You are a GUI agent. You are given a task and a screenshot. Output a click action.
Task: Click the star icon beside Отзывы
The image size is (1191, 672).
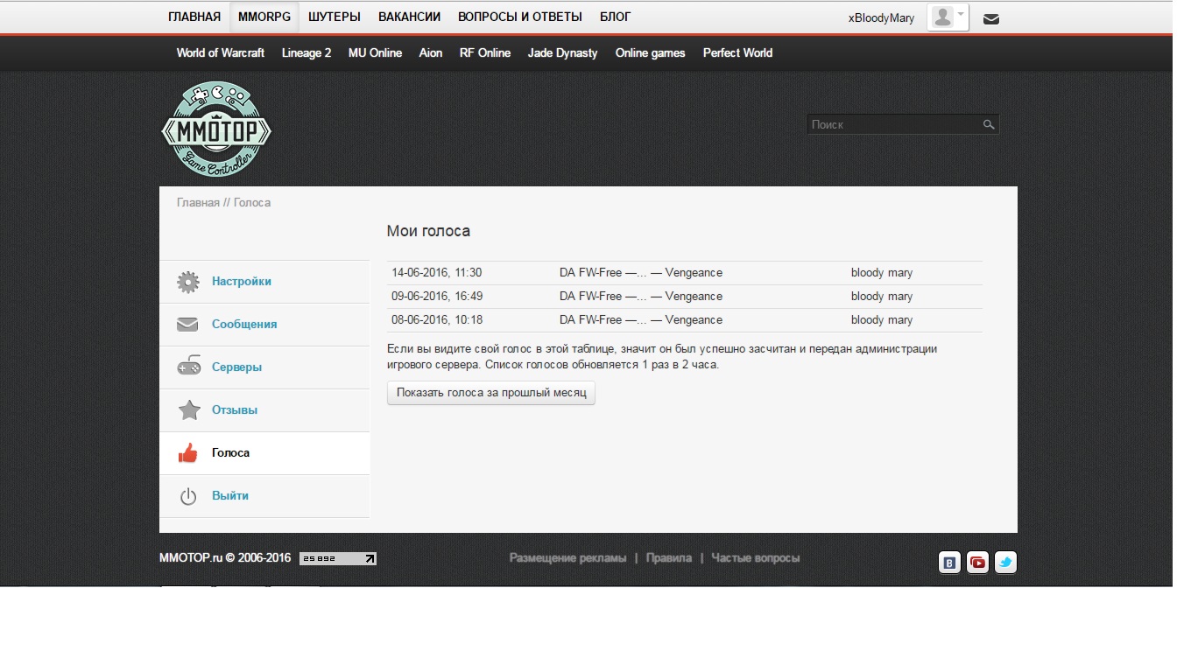(188, 410)
